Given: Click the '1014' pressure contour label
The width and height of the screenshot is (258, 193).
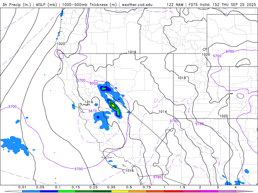Looking at the screenshot, I should 163,112.
